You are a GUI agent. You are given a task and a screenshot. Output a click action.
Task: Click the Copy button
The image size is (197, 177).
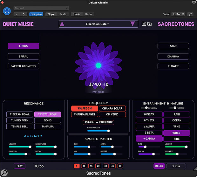click(x=51, y=14)
